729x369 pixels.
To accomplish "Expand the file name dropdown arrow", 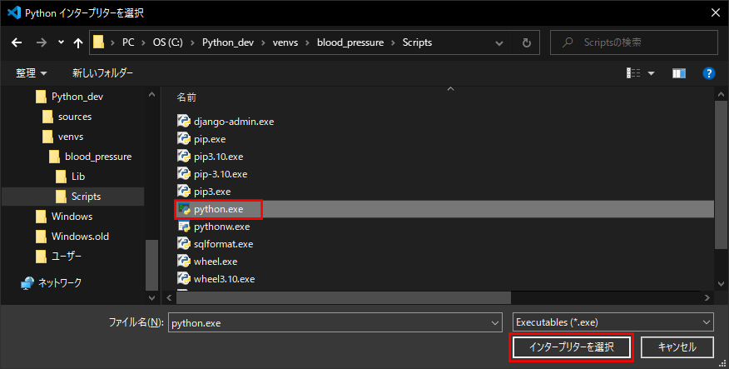I will pyautogui.click(x=495, y=323).
